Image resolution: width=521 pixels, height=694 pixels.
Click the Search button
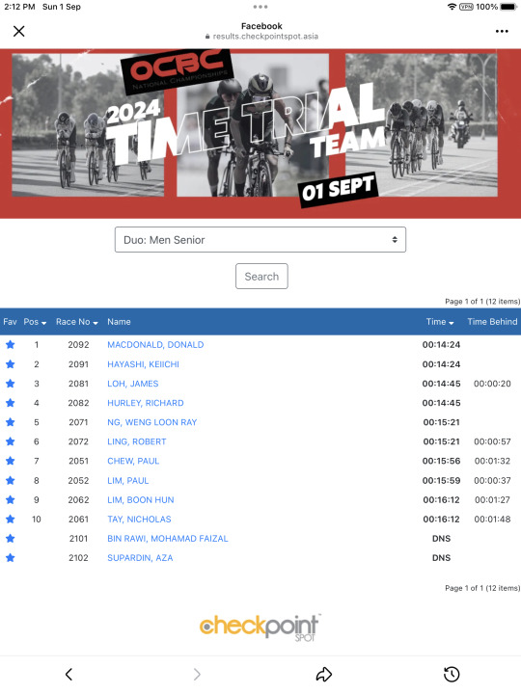261,277
